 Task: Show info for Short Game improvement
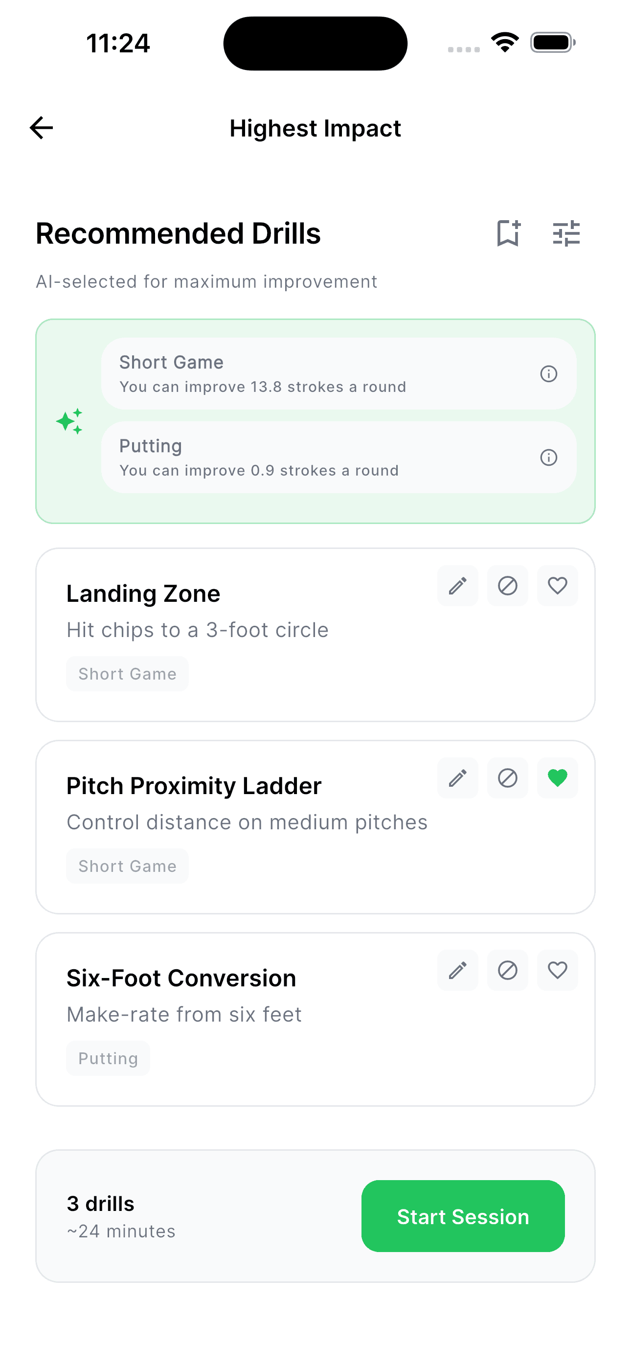pos(548,374)
